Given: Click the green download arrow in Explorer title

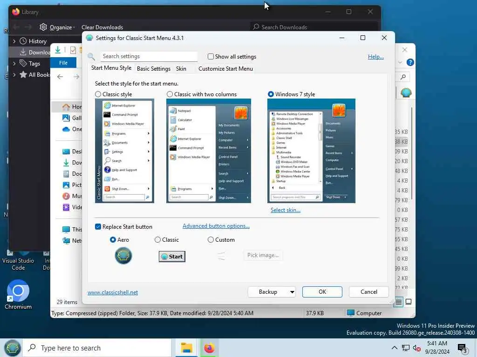Looking at the screenshot, I should [x=57, y=50].
